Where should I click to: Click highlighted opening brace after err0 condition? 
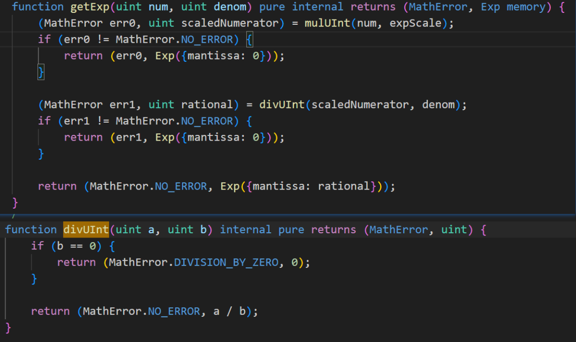pyautogui.click(x=250, y=40)
